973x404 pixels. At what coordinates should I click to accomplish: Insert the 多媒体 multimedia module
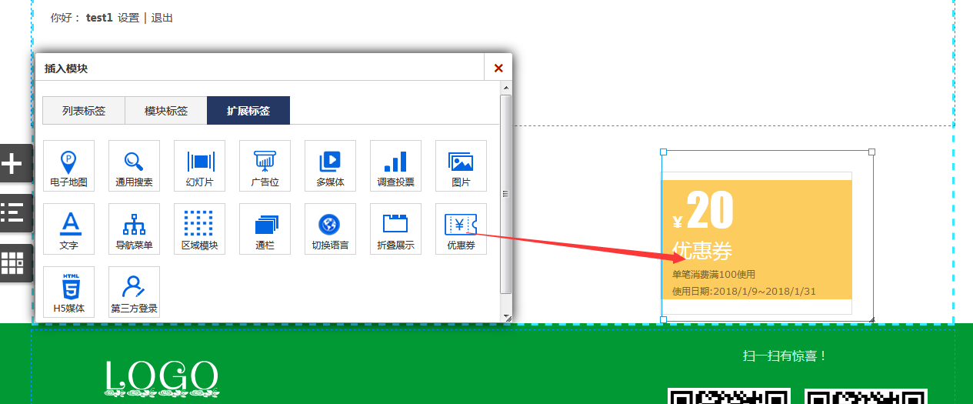(x=330, y=165)
